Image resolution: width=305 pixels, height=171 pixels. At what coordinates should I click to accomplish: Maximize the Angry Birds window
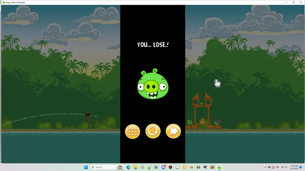pos(293,2)
